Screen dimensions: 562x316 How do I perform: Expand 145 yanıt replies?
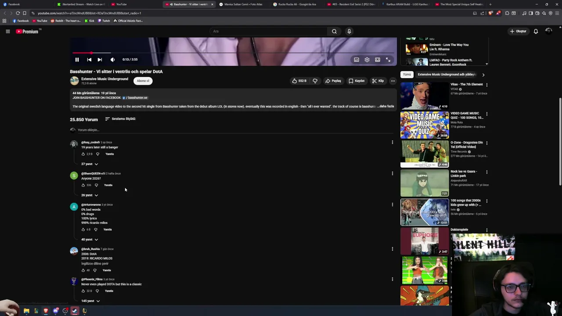click(x=90, y=301)
